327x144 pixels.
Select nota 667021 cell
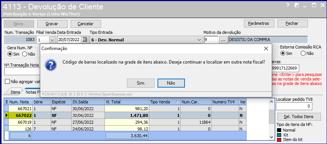tap(20, 109)
